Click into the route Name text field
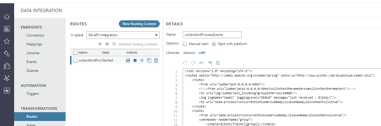 pos(212,35)
